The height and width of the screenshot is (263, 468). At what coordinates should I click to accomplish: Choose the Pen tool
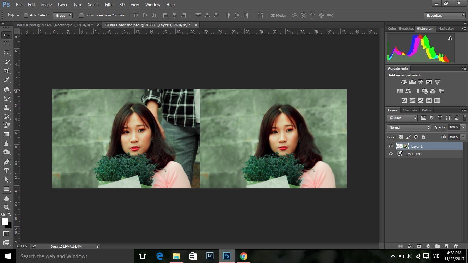click(x=7, y=162)
